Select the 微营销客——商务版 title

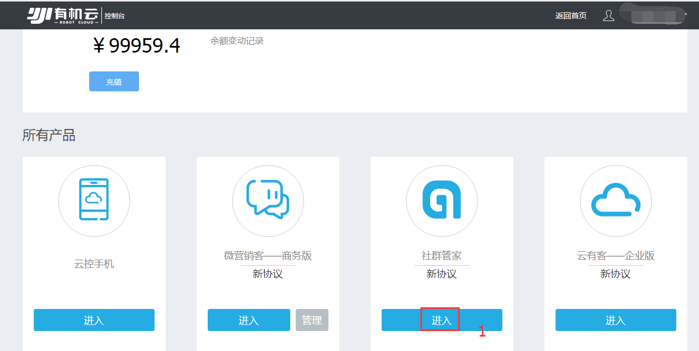coord(268,256)
